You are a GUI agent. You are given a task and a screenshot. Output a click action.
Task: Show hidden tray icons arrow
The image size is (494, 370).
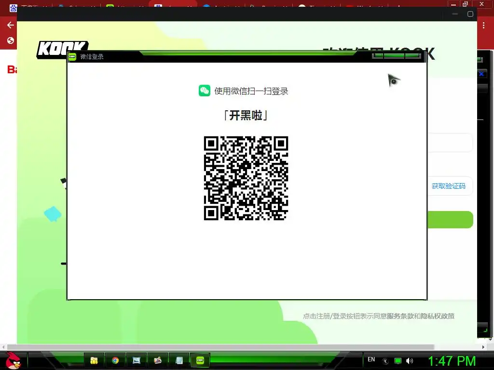(x=385, y=361)
